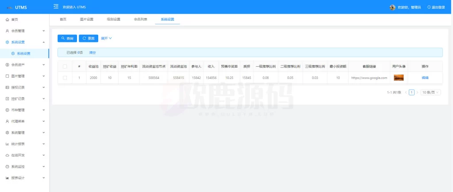453x192 pixels.
Task: Click the person icon beside 会员管理
Action: coord(7,31)
